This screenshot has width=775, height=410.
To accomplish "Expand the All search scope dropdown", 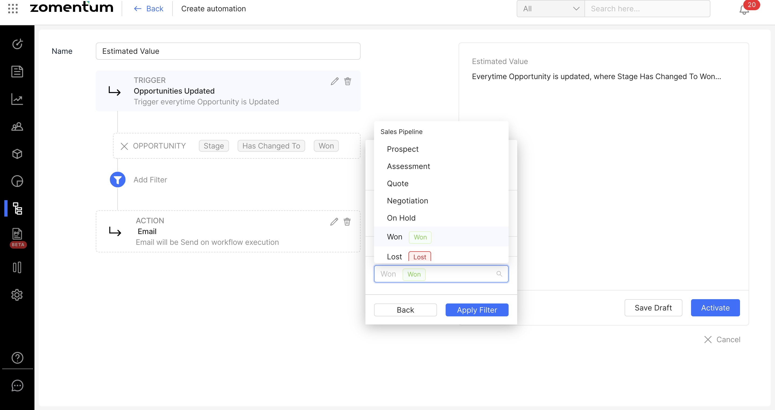I will tap(551, 9).
